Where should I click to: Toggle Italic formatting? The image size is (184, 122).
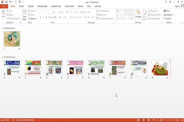point(43,17)
